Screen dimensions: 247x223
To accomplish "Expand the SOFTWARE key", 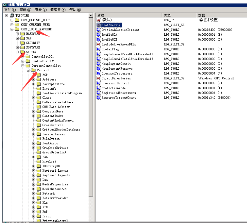I will click(17, 48).
